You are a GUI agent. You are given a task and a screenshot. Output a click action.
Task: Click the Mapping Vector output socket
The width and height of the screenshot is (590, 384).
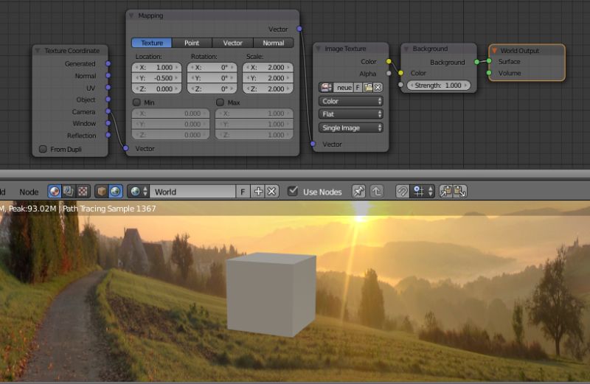[299, 29]
